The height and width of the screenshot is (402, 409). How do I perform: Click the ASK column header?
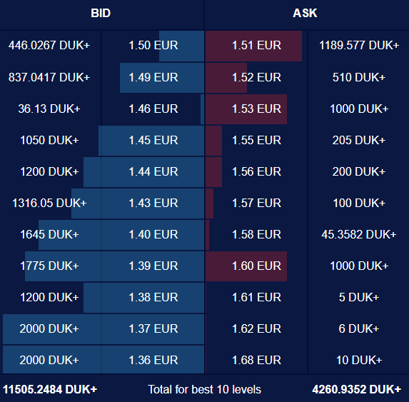point(305,13)
